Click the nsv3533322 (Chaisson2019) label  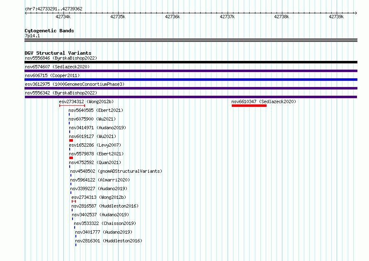(105, 223)
